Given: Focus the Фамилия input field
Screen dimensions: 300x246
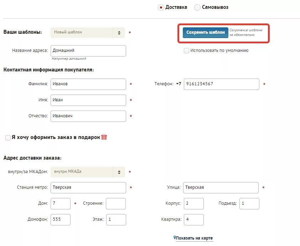Looking at the screenshot, I should click(x=88, y=84).
